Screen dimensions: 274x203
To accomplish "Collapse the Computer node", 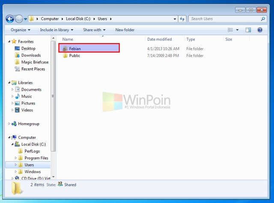I will [9, 138].
